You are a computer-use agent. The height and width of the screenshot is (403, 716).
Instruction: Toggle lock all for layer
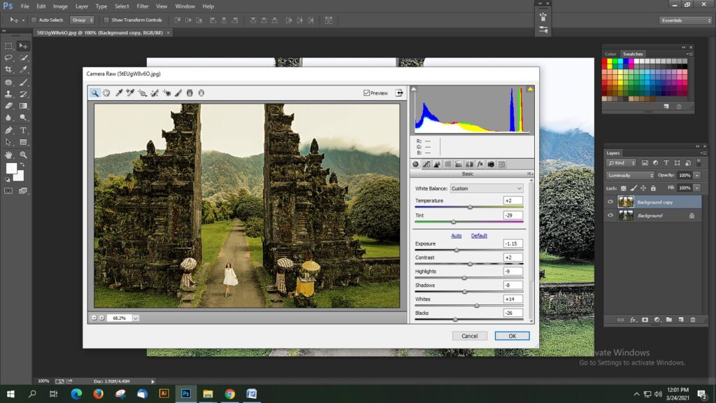pyautogui.click(x=654, y=188)
